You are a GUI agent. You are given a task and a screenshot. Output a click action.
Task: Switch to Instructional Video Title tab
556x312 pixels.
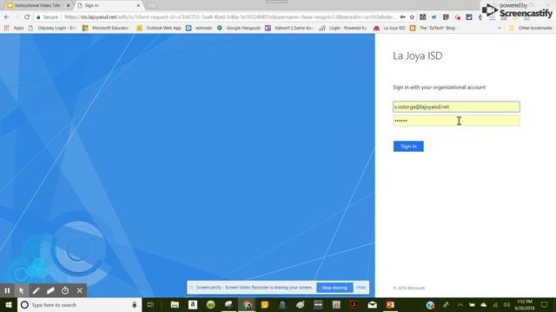coord(37,6)
